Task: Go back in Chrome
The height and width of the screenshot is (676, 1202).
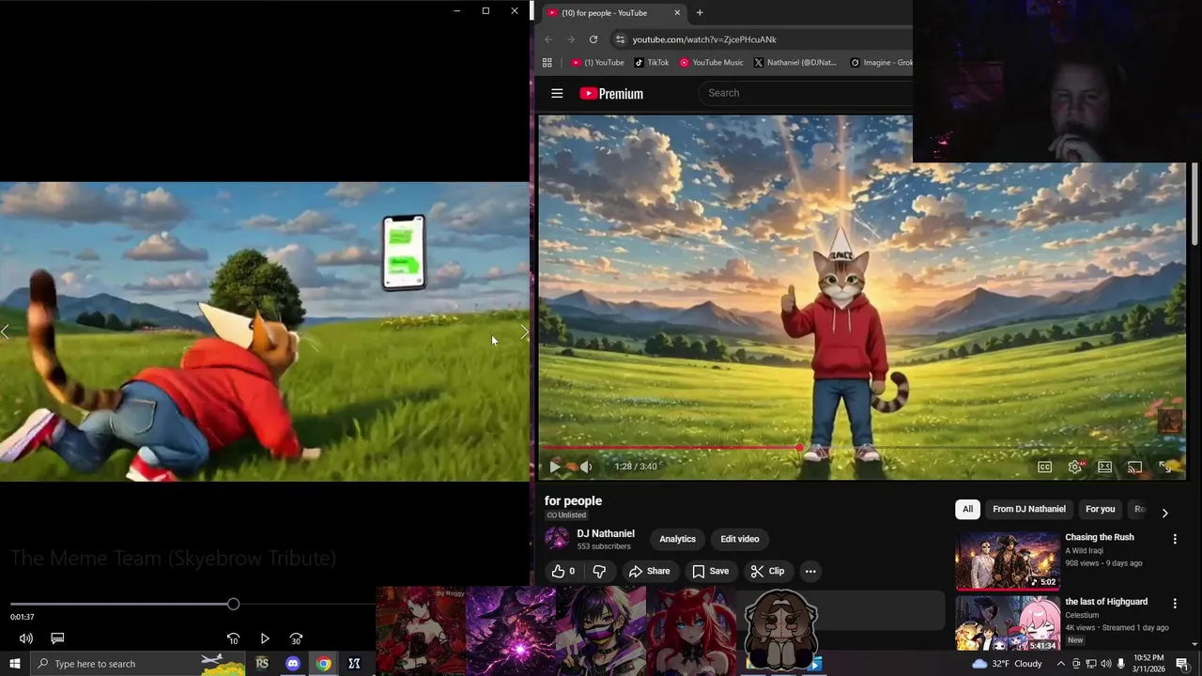Action: (548, 39)
